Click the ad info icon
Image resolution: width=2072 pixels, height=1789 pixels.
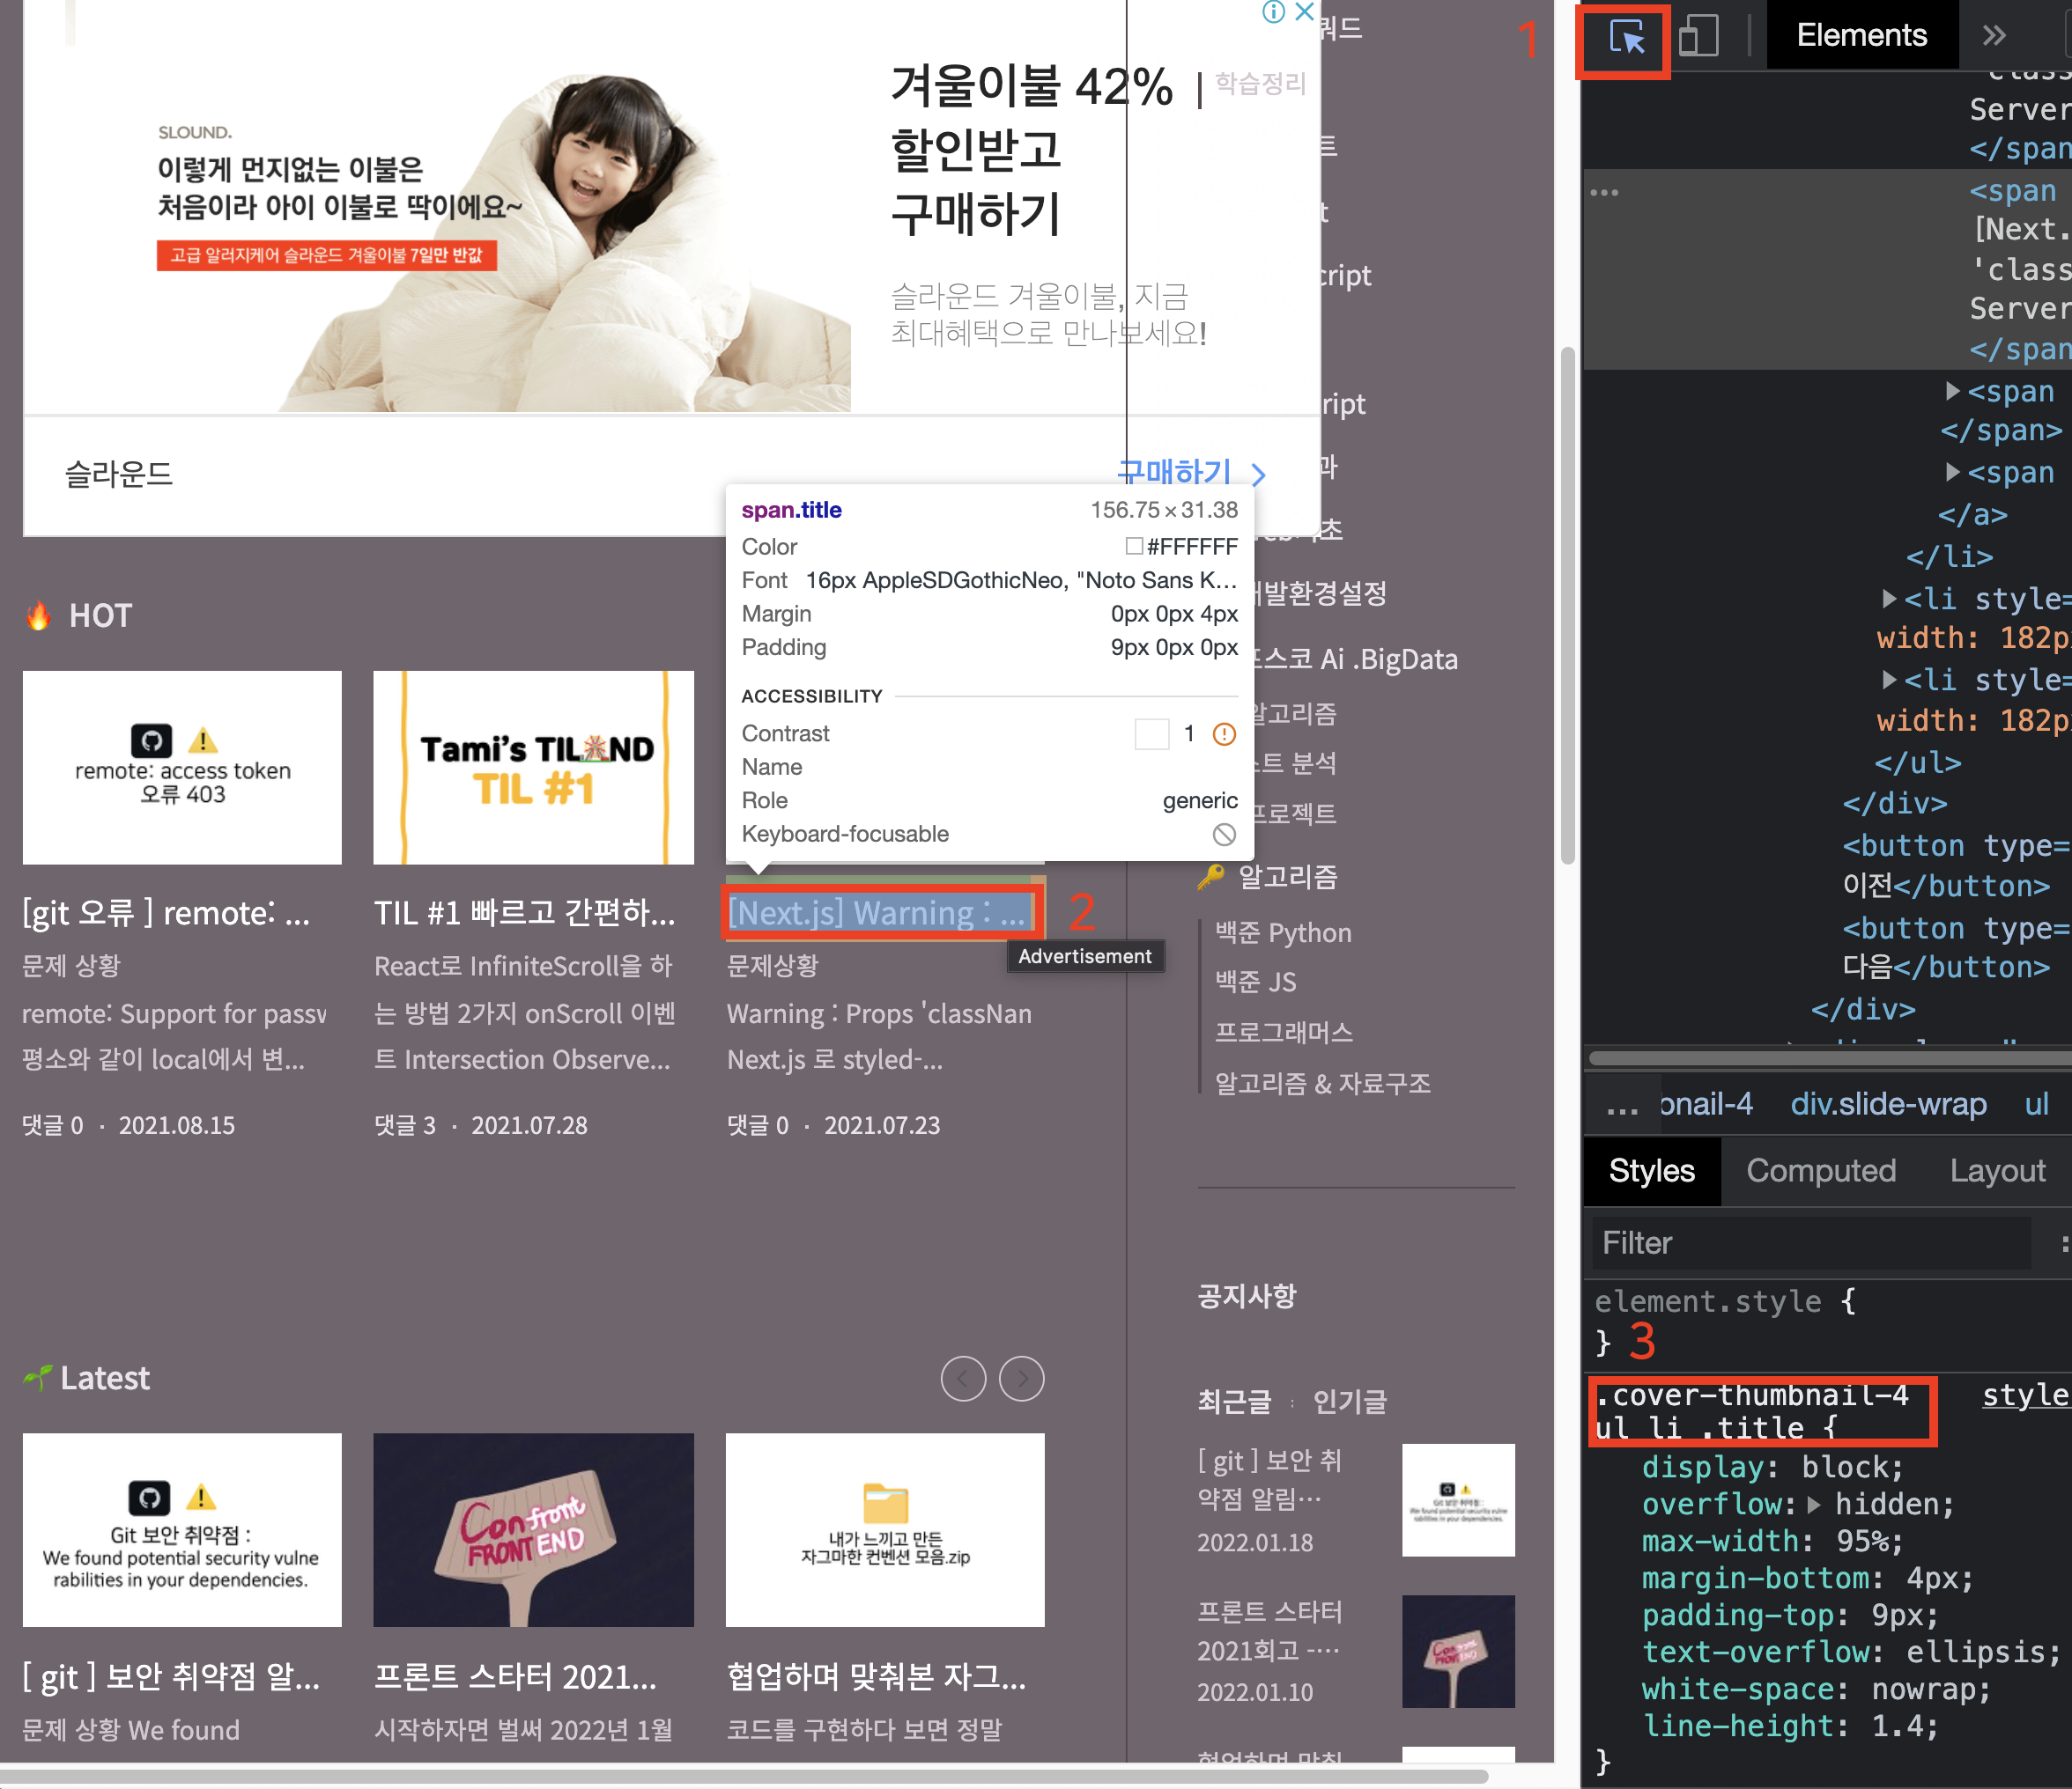[x=1273, y=12]
